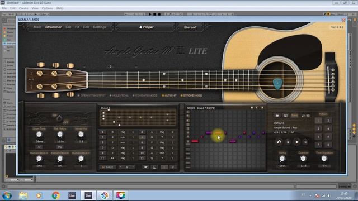Screen dimensions: 358x201
Task: Click the sequencer M icon
Action: click(262, 108)
